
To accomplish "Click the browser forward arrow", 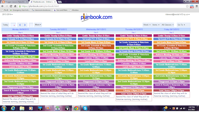I will click(x=7, y=6).
